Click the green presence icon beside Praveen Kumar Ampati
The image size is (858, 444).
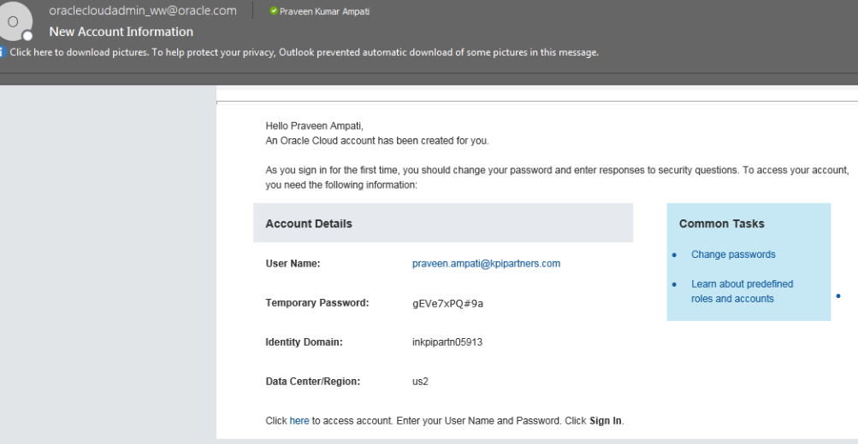click(x=273, y=11)
